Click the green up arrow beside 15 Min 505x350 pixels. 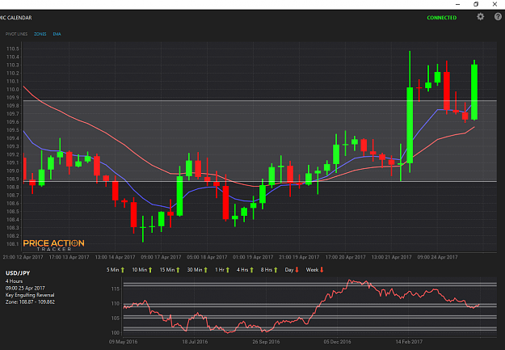pyautogui.click(x=178, y=270)
